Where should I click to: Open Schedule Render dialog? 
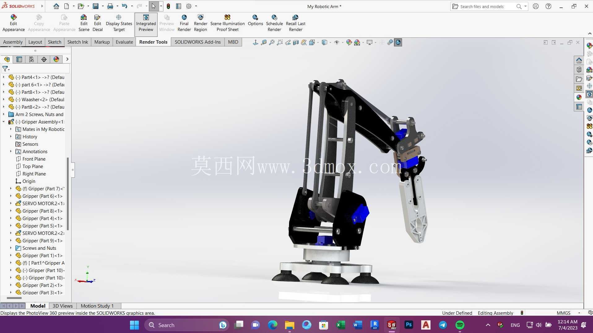point(274,23)
